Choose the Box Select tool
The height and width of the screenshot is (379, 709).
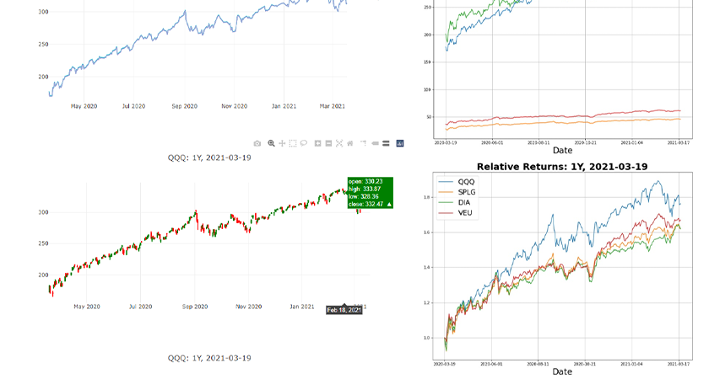click(x=293, y=143)
